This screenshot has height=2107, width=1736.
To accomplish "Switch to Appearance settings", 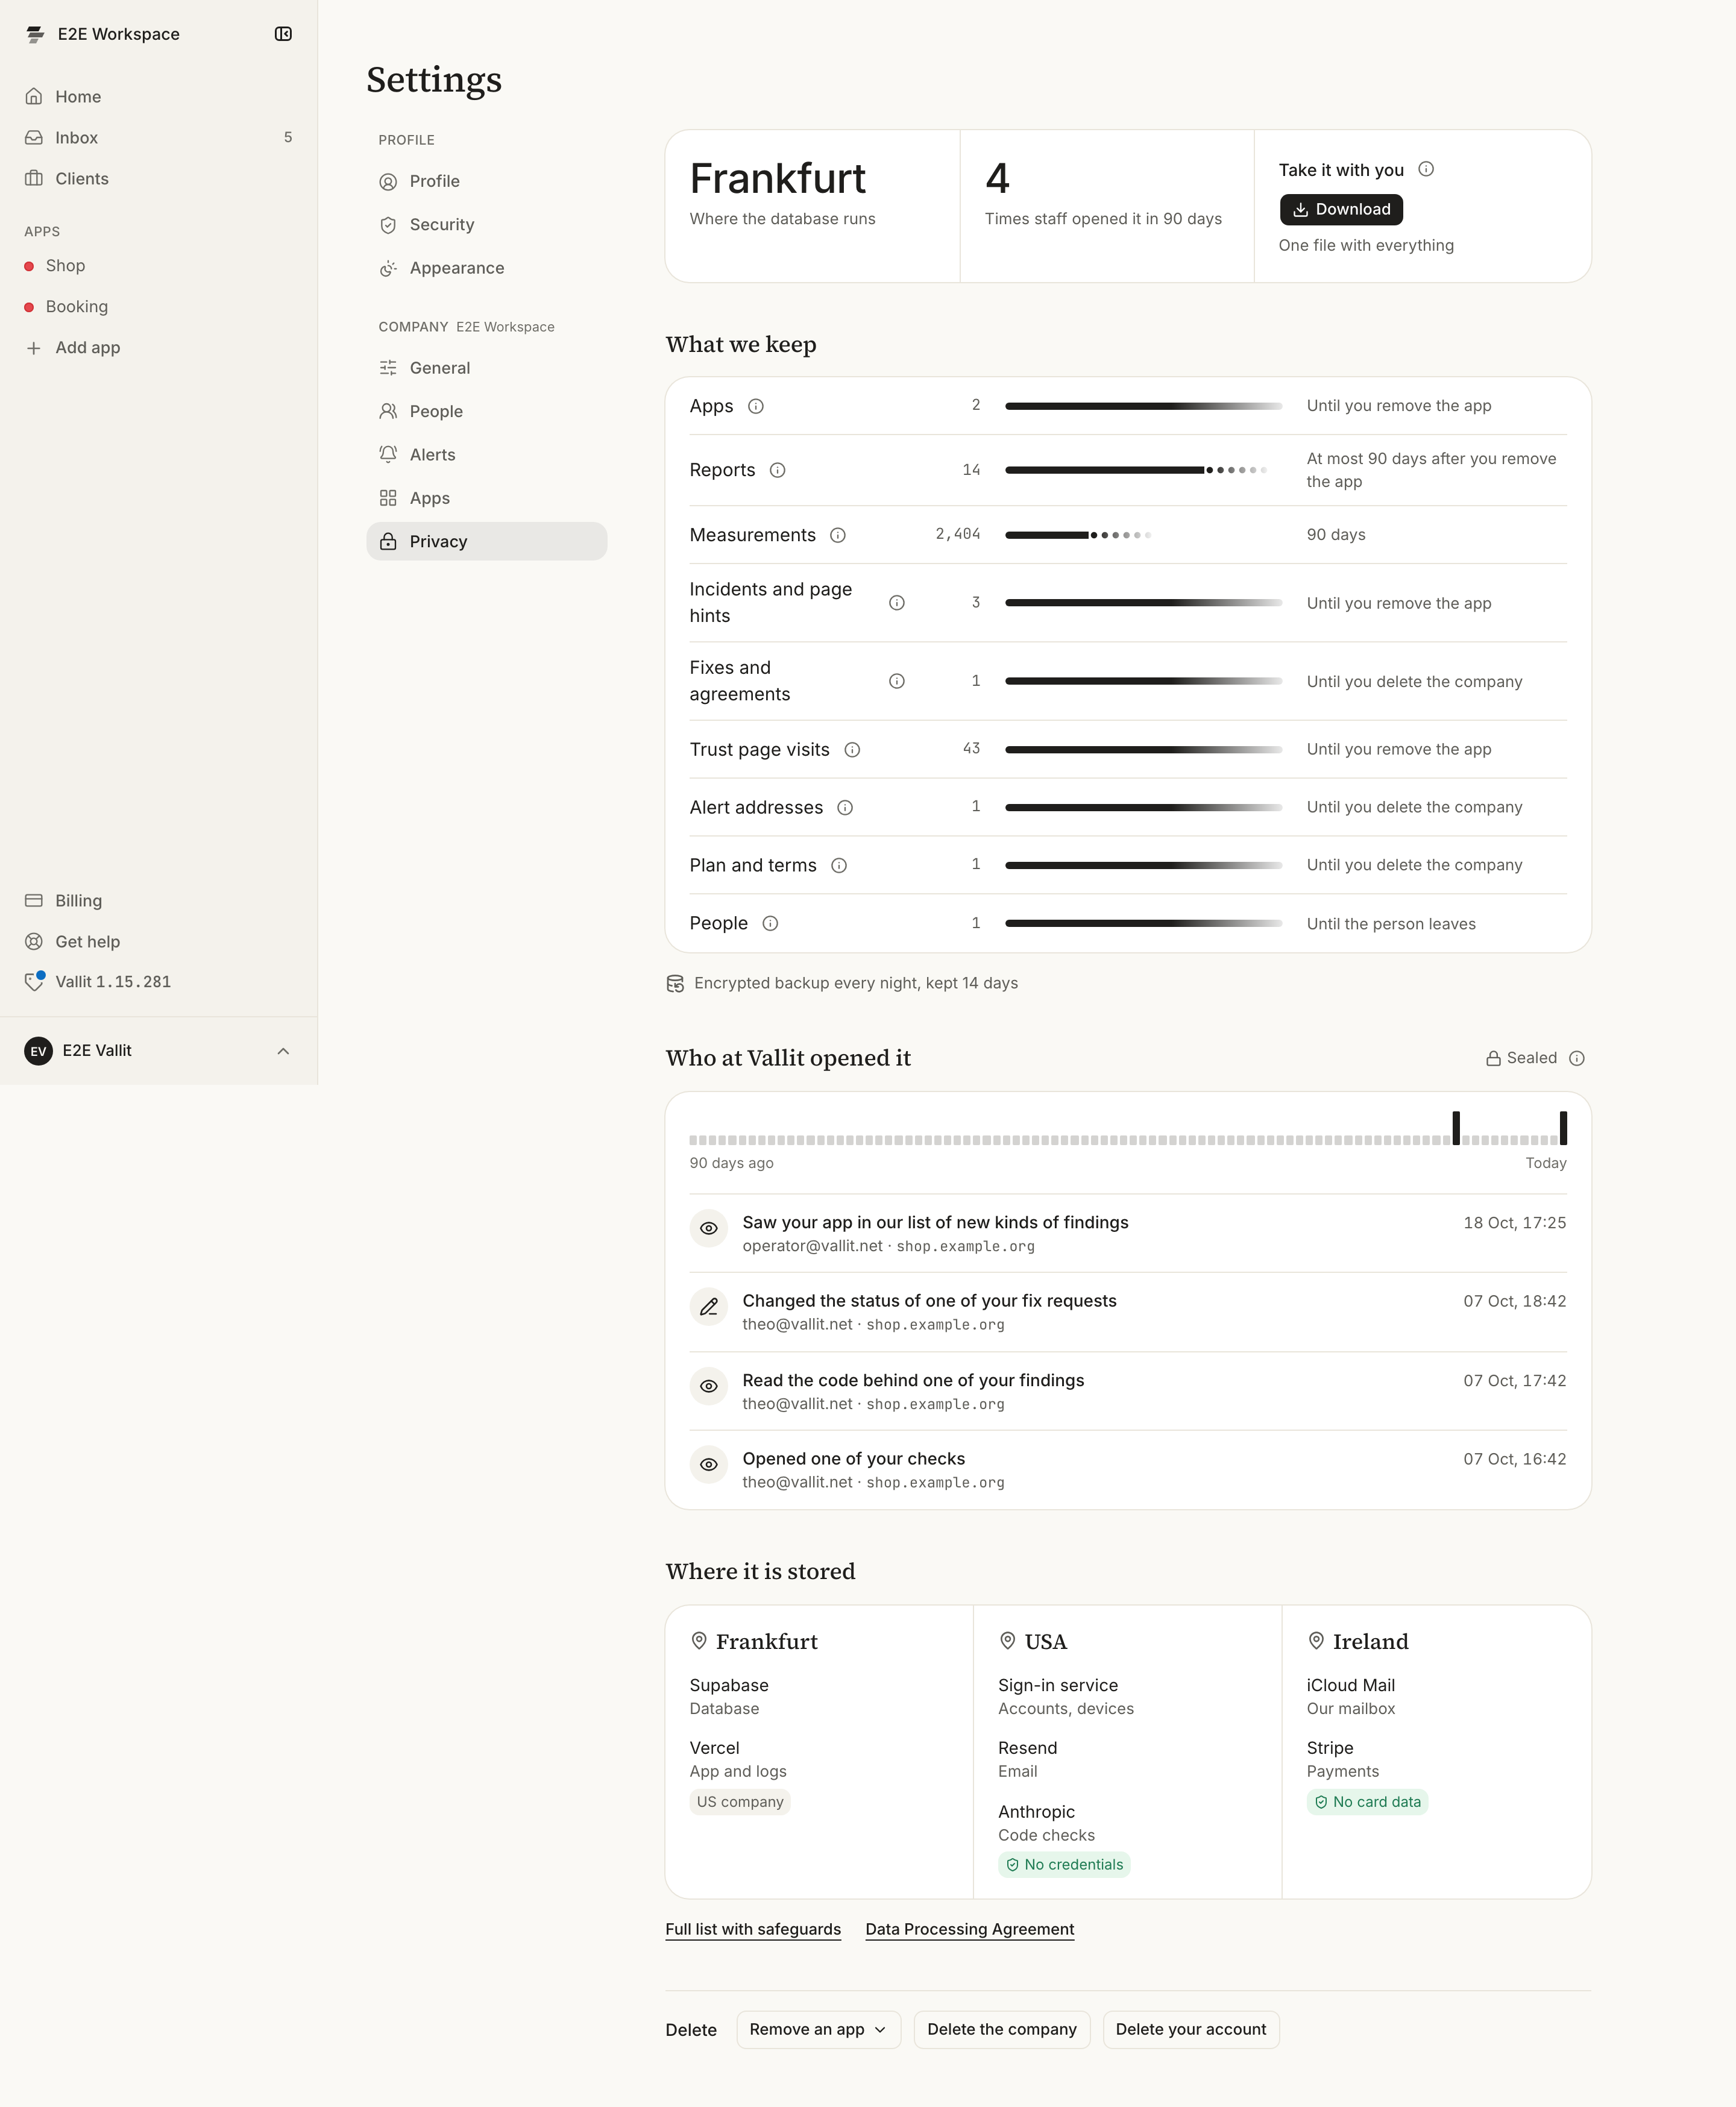I will (x=486, y=268).
